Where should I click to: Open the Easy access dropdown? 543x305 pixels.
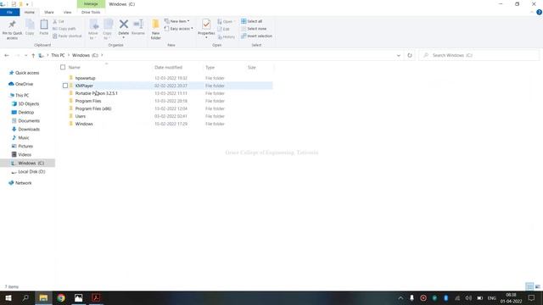click(x=178, y=29)
